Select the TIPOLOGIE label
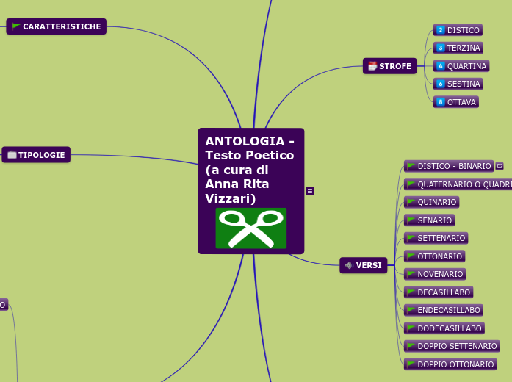 (x=41, y=155)
